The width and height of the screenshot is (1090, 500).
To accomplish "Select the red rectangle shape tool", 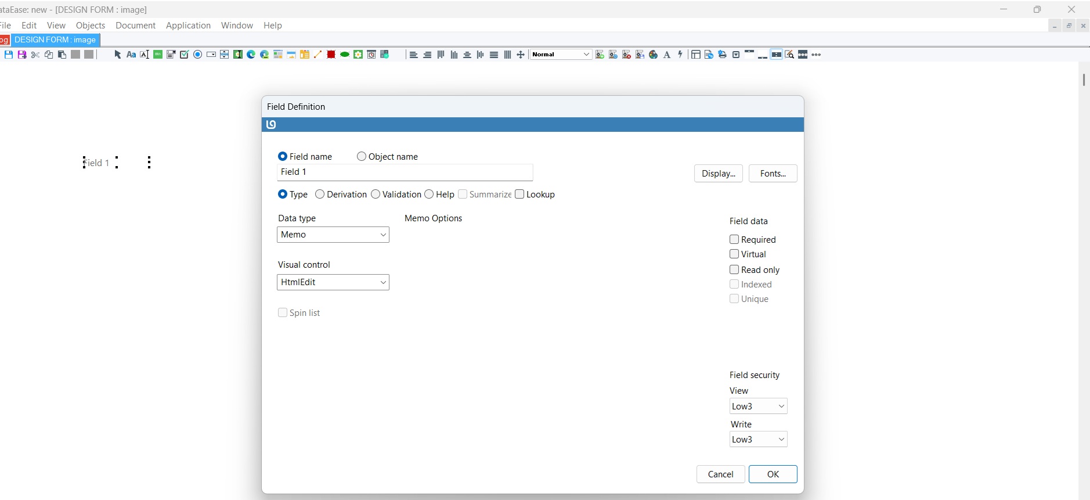I will pos(331,55).
